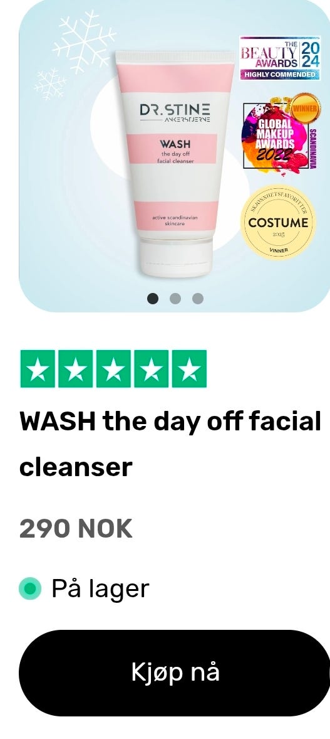Click the fourth green rating star
The height and width of the screenshot is (739, 330).
[151, 368]
